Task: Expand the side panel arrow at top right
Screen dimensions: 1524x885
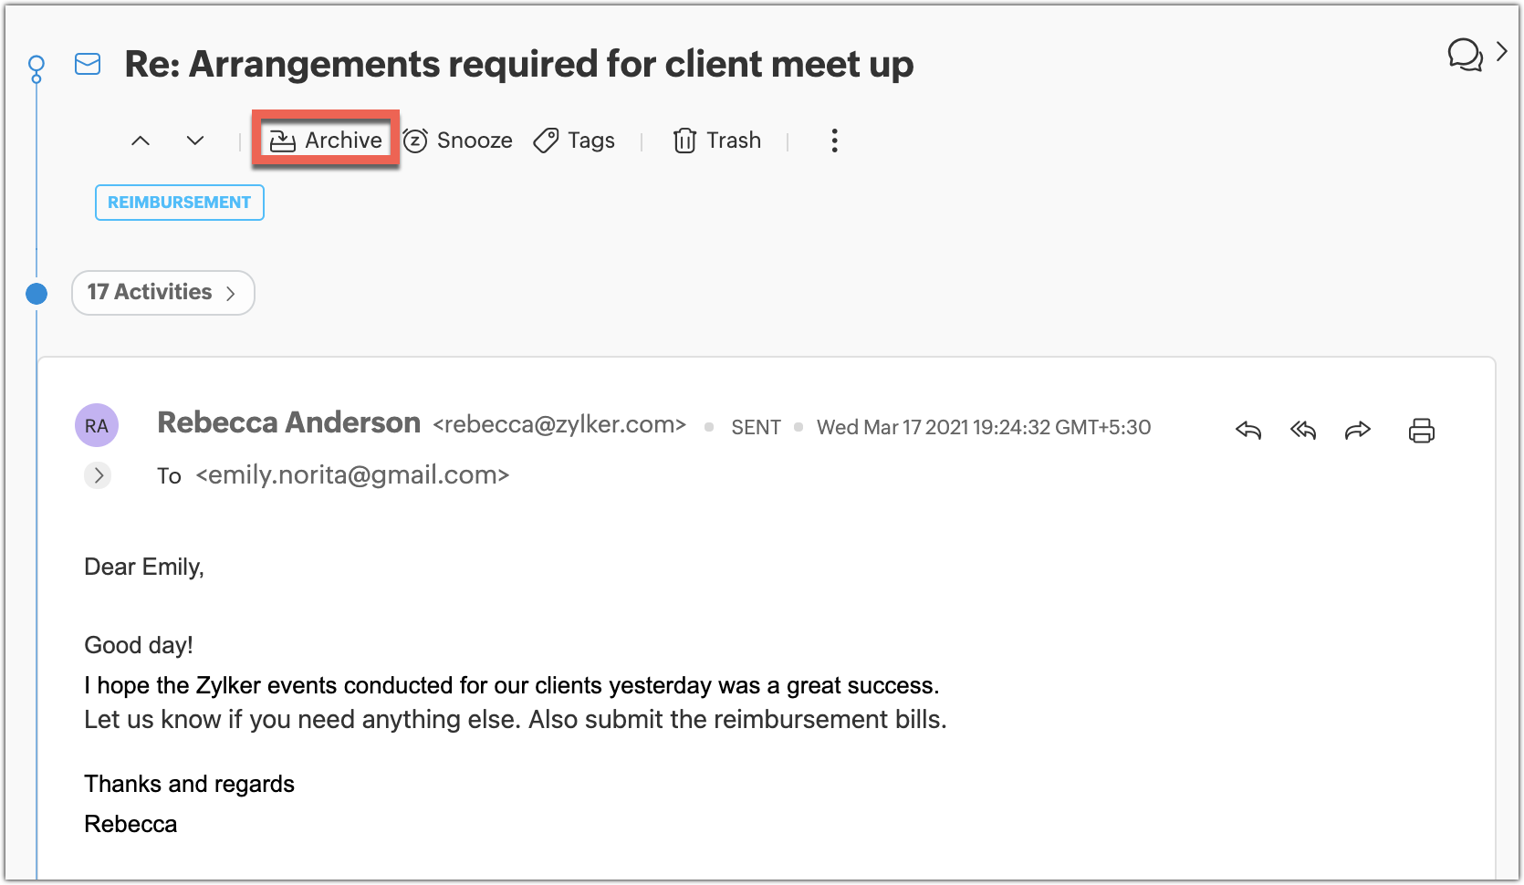Action: click(x=1502, y=52)
